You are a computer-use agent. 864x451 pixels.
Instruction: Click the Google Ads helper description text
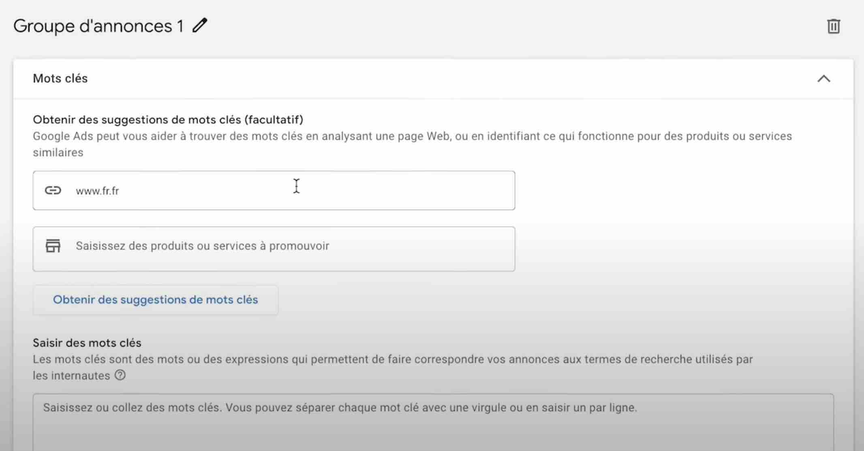pos(412,136)
